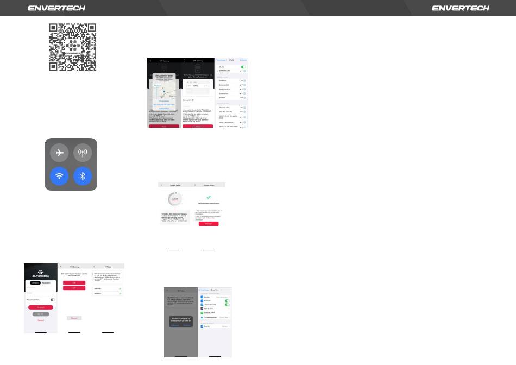Choose Beim Verwenden der App erlauben option

[164, 105]
